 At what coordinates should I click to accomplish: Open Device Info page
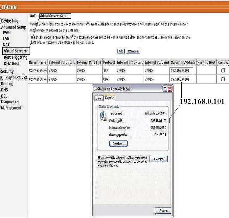click(10, 21)
